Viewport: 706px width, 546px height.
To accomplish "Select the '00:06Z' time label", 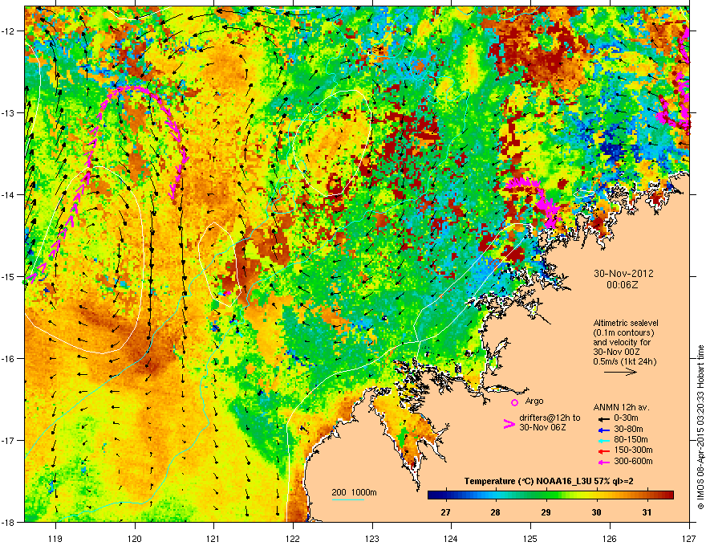I will click(x=623, y=285).
